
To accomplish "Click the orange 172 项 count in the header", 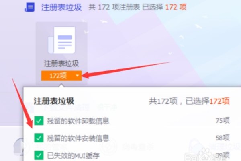I will 176,7.
